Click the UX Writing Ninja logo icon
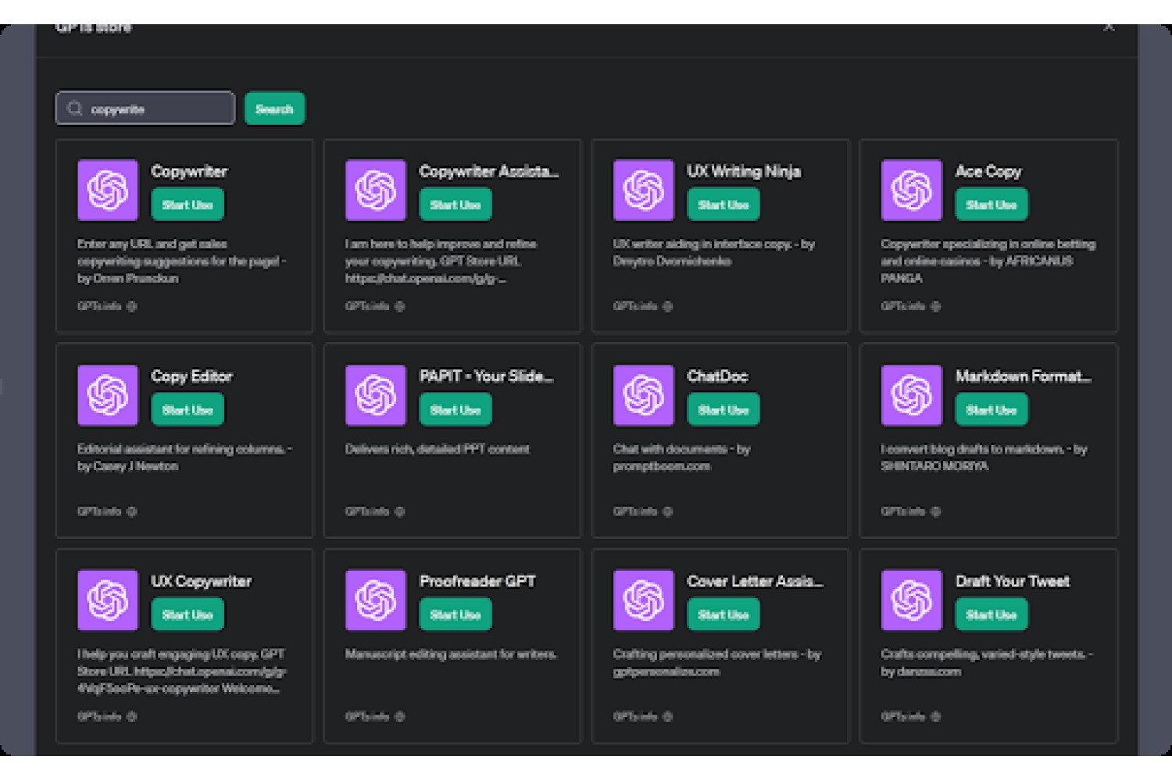The width and height of the screenshot is (1172, 781). tap(644, 190)
